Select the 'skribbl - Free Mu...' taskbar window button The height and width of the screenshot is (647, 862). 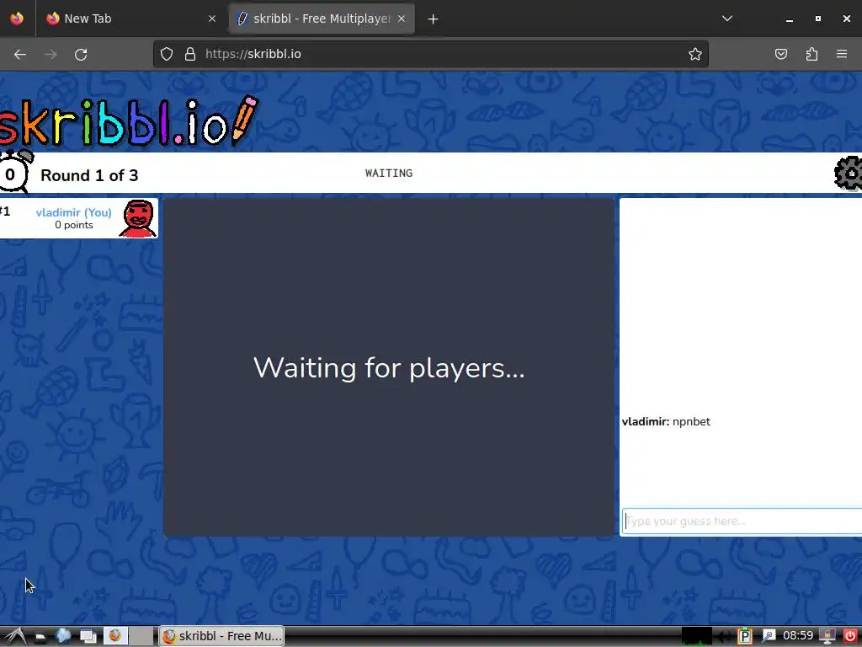tap(222, 636)
